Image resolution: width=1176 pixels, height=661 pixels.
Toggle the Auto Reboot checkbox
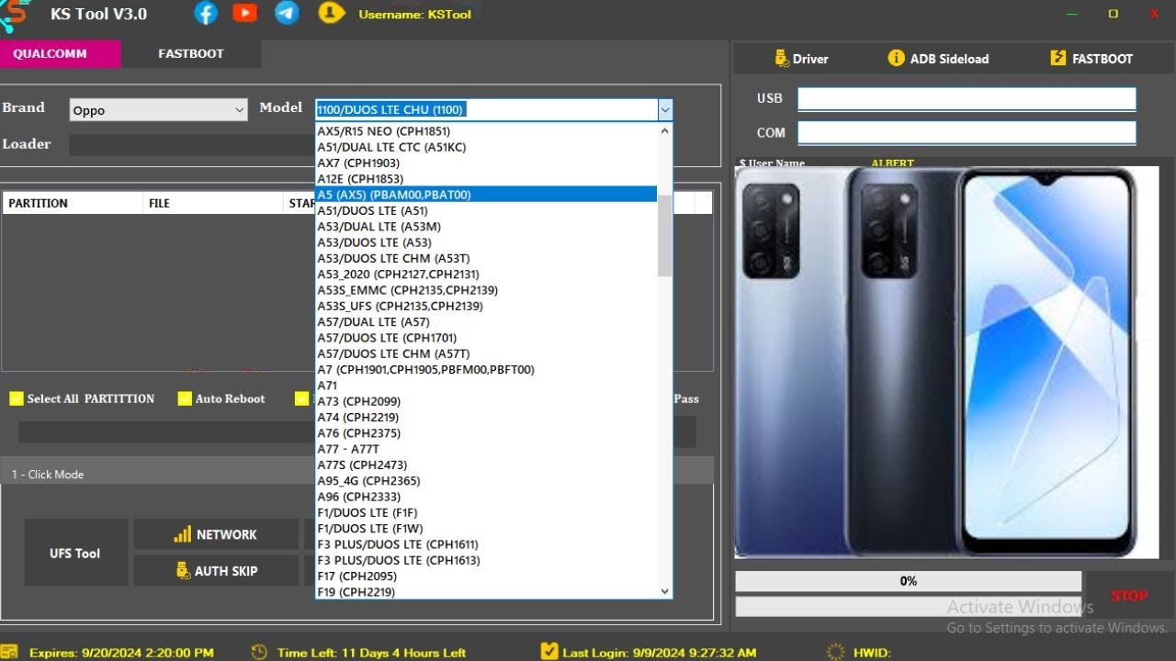coord(185,398)
